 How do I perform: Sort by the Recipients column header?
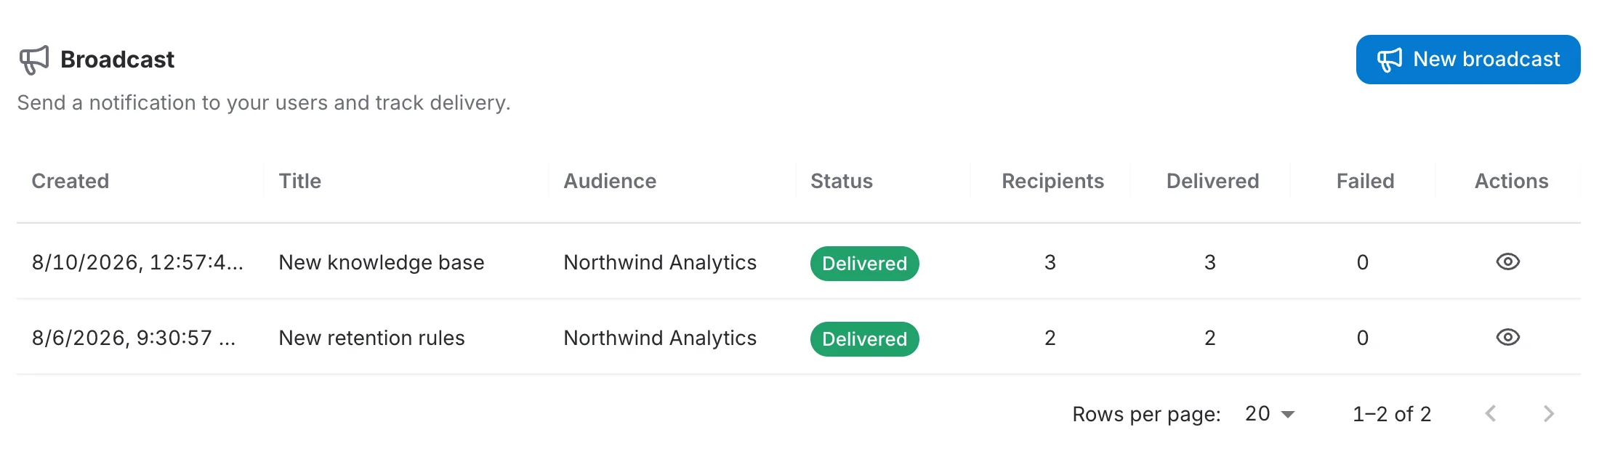click(1052, 181)
